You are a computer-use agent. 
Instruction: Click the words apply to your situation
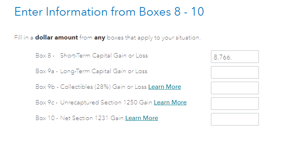(169, 38)
